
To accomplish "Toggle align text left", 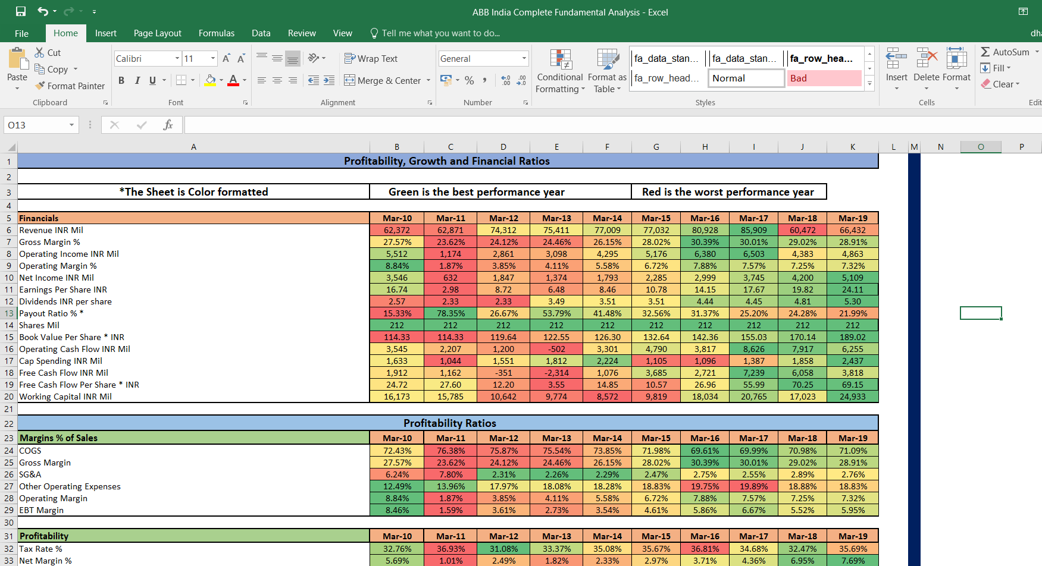I will [x=262, y=80].
